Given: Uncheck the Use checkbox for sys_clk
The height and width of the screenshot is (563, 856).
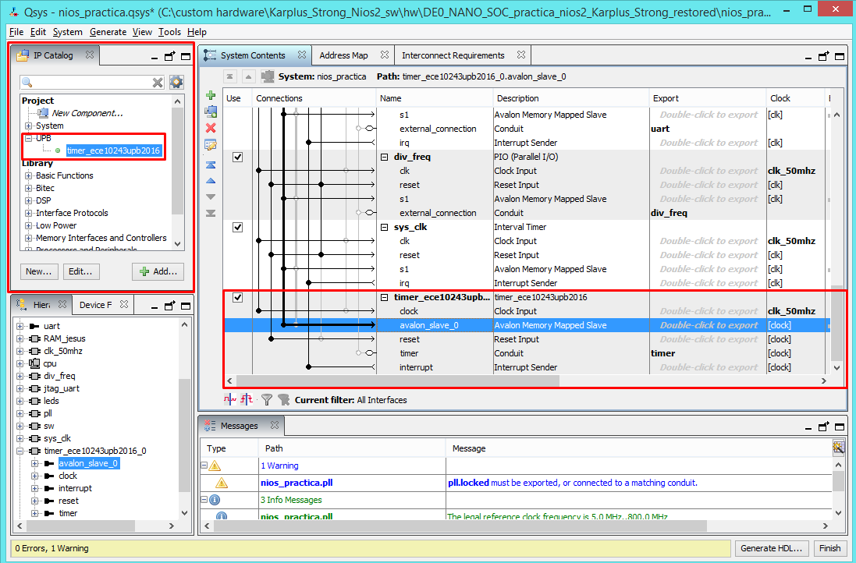Looking at the screenshot, I should coord(237,227).
